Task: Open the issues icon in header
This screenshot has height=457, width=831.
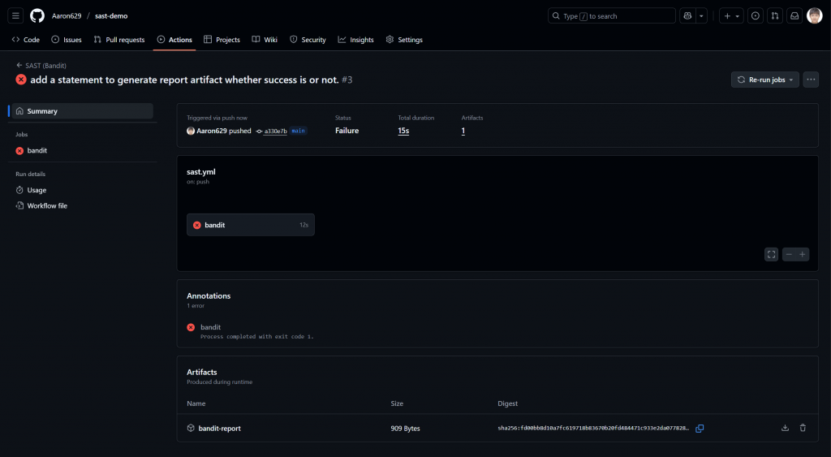Action: pyautogui.click(x=756, y=16)
